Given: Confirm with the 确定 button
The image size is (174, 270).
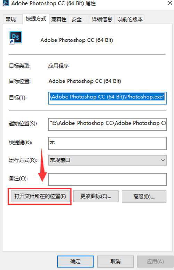Looking at the screenshot, I should [x=75, y=261].
